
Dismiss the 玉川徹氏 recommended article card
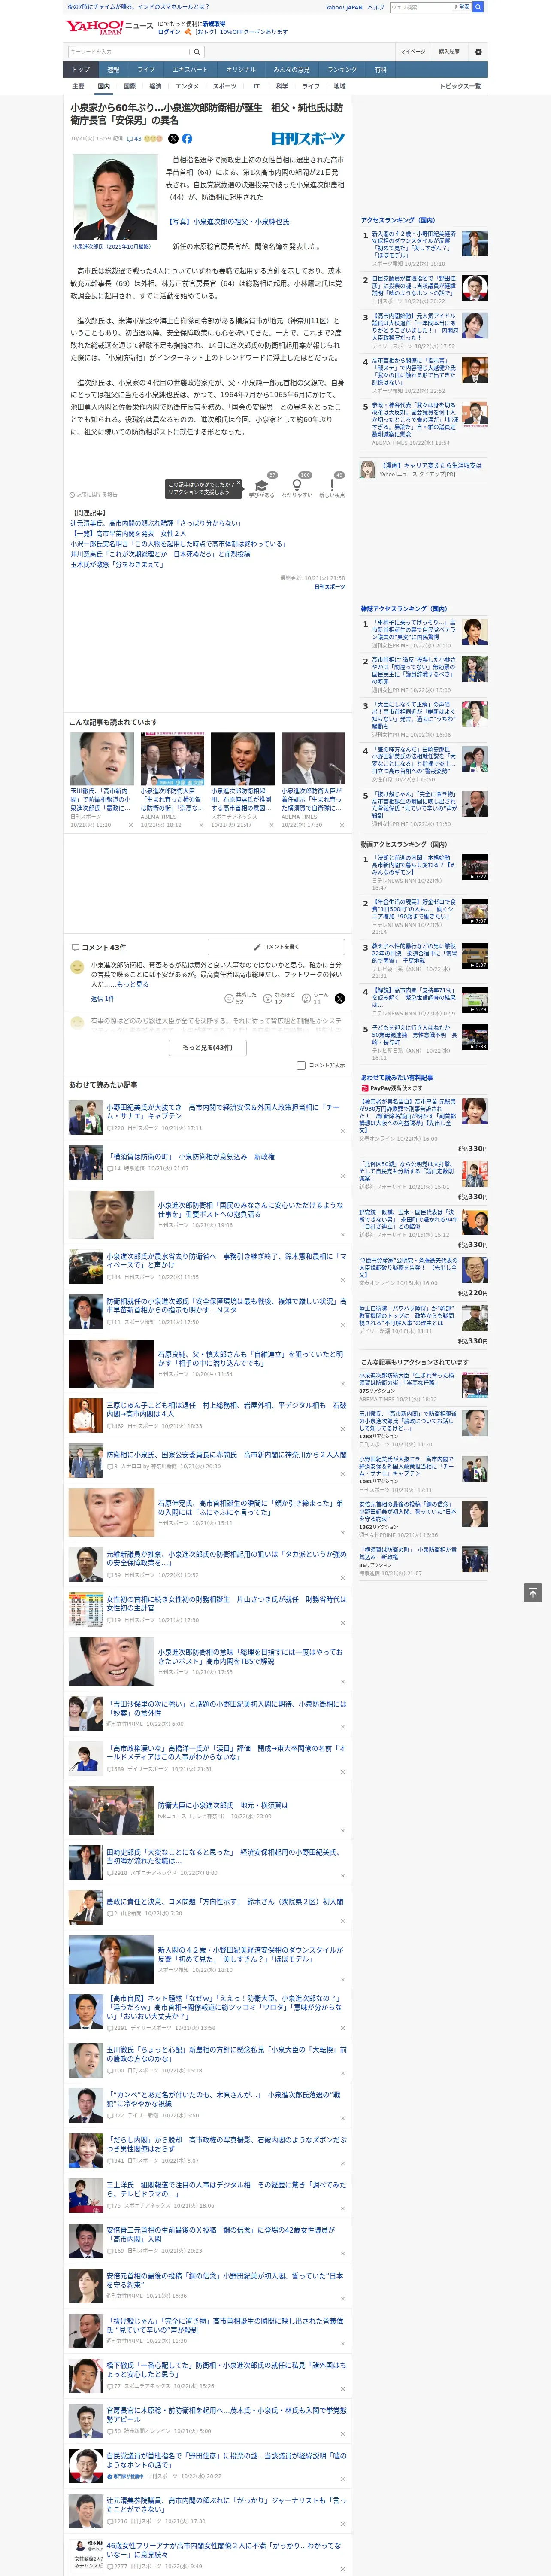click(130, 825)
